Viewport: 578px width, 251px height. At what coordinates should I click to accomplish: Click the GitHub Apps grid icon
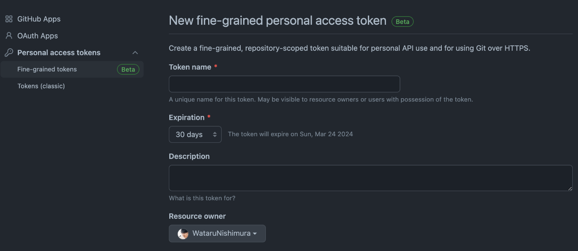tap(9, 19)
